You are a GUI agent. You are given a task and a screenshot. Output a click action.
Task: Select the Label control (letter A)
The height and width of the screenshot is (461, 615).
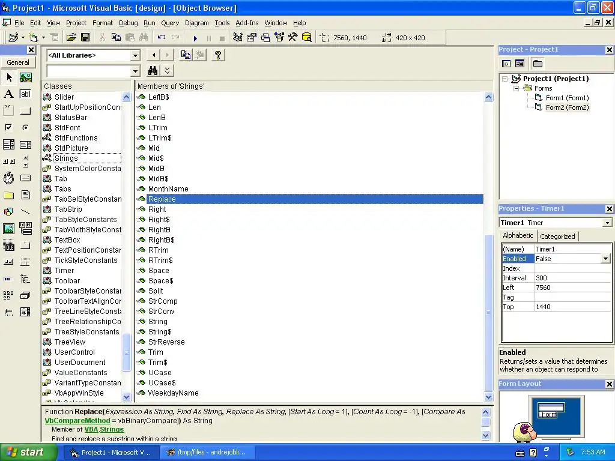point(9,94)
